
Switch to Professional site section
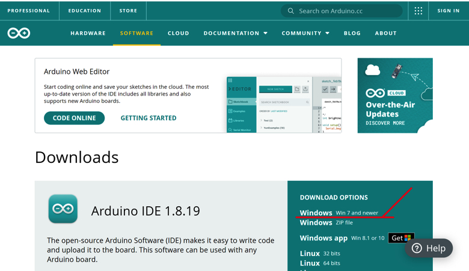click(29, 11)
